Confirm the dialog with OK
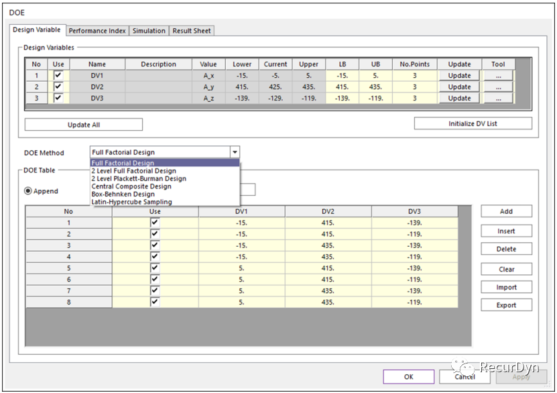This screenshot has height=393, width=557. tap(409, 377)
